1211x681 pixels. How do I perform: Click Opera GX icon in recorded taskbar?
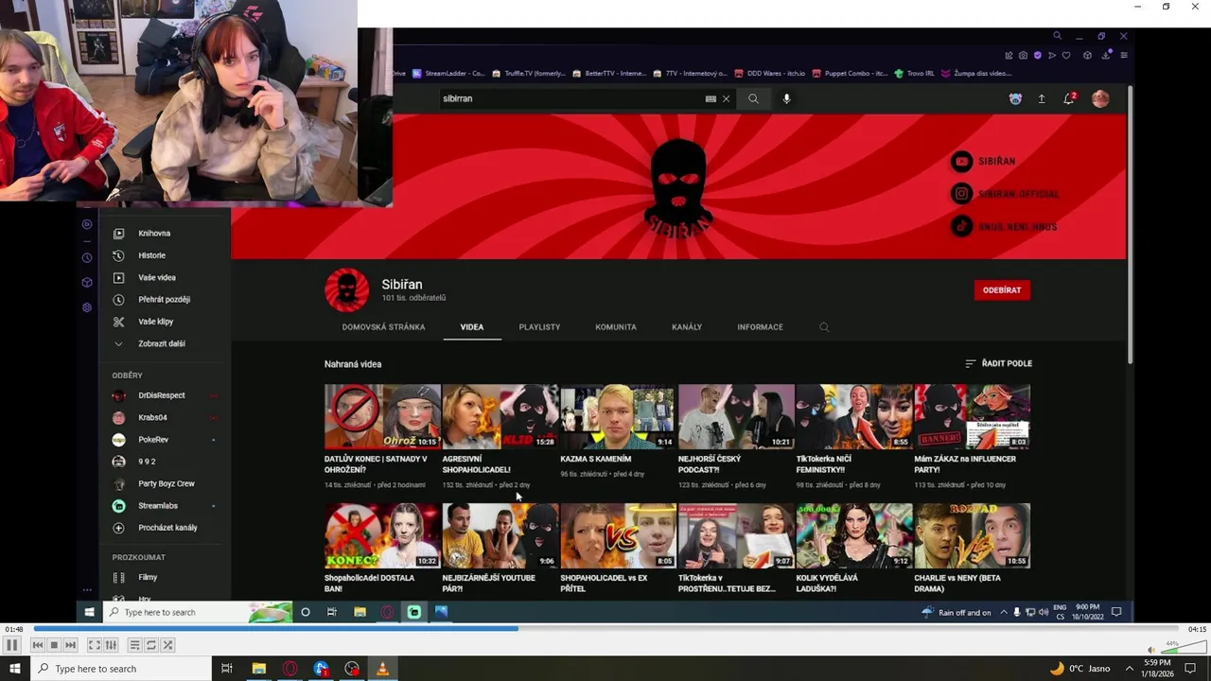pyautogui.click(x=387, y=612)
